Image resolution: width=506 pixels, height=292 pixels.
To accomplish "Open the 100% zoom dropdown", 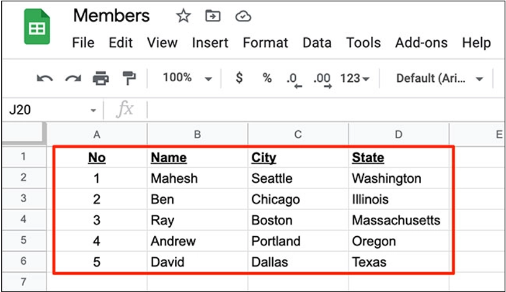I will [x=187, y=78].
